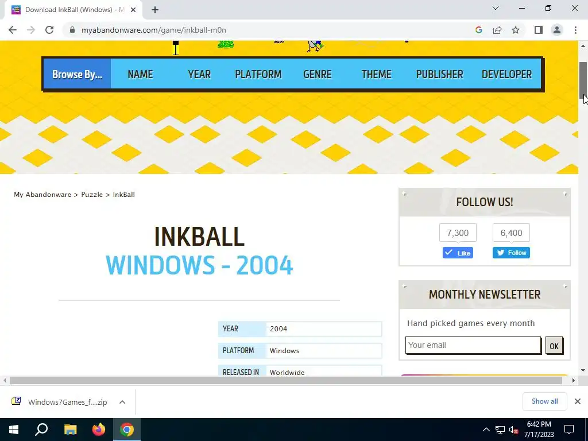Share this page using the share icon
The image size is (588, 441).
click(497, 30)
